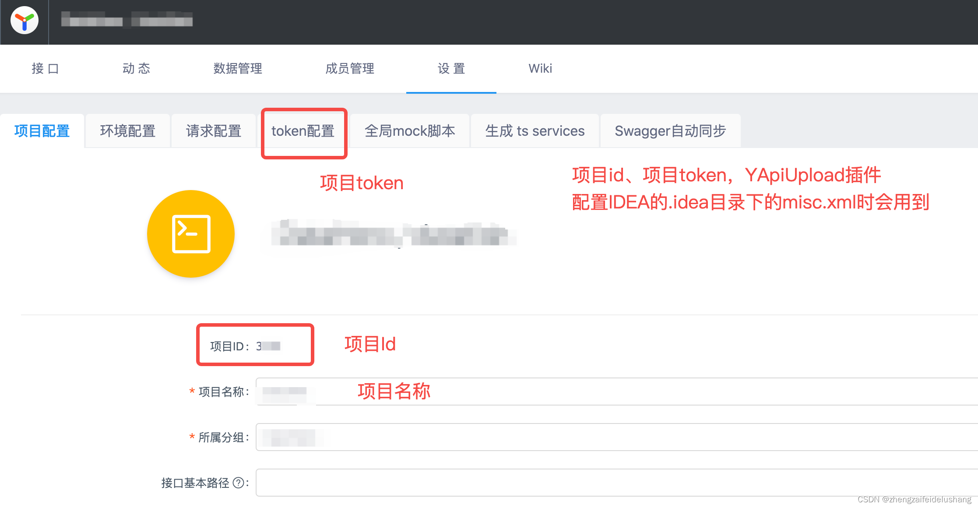Open the 请求配置 sub-tab
The image size is (978, 508).
214,131
